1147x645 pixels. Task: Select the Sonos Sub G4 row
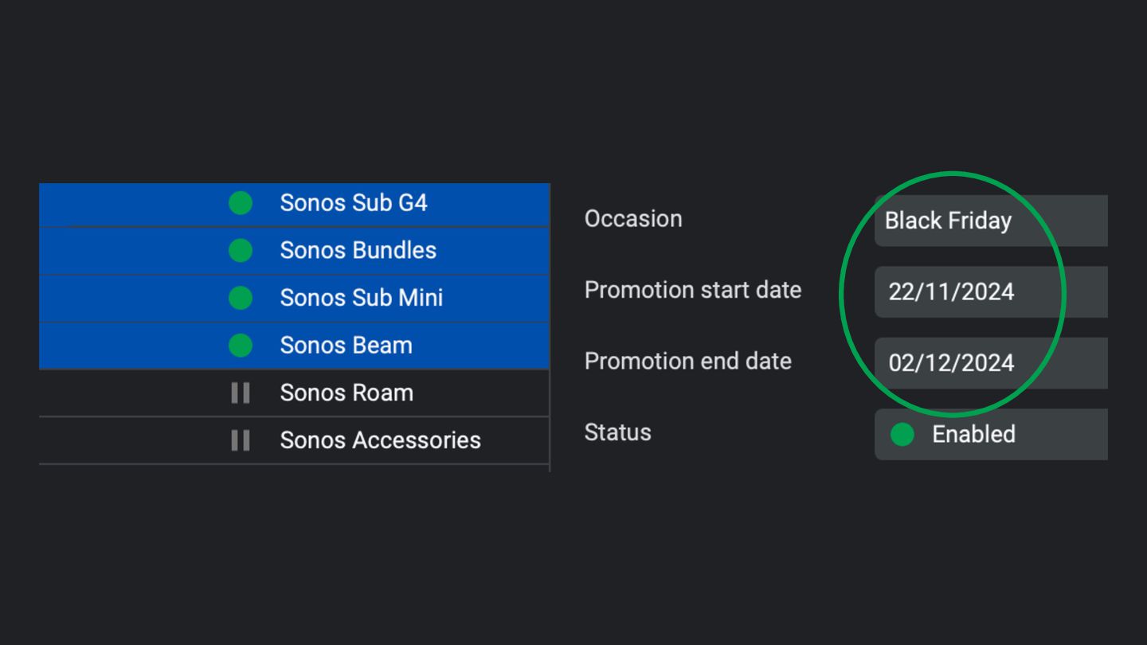click(354, 203)
